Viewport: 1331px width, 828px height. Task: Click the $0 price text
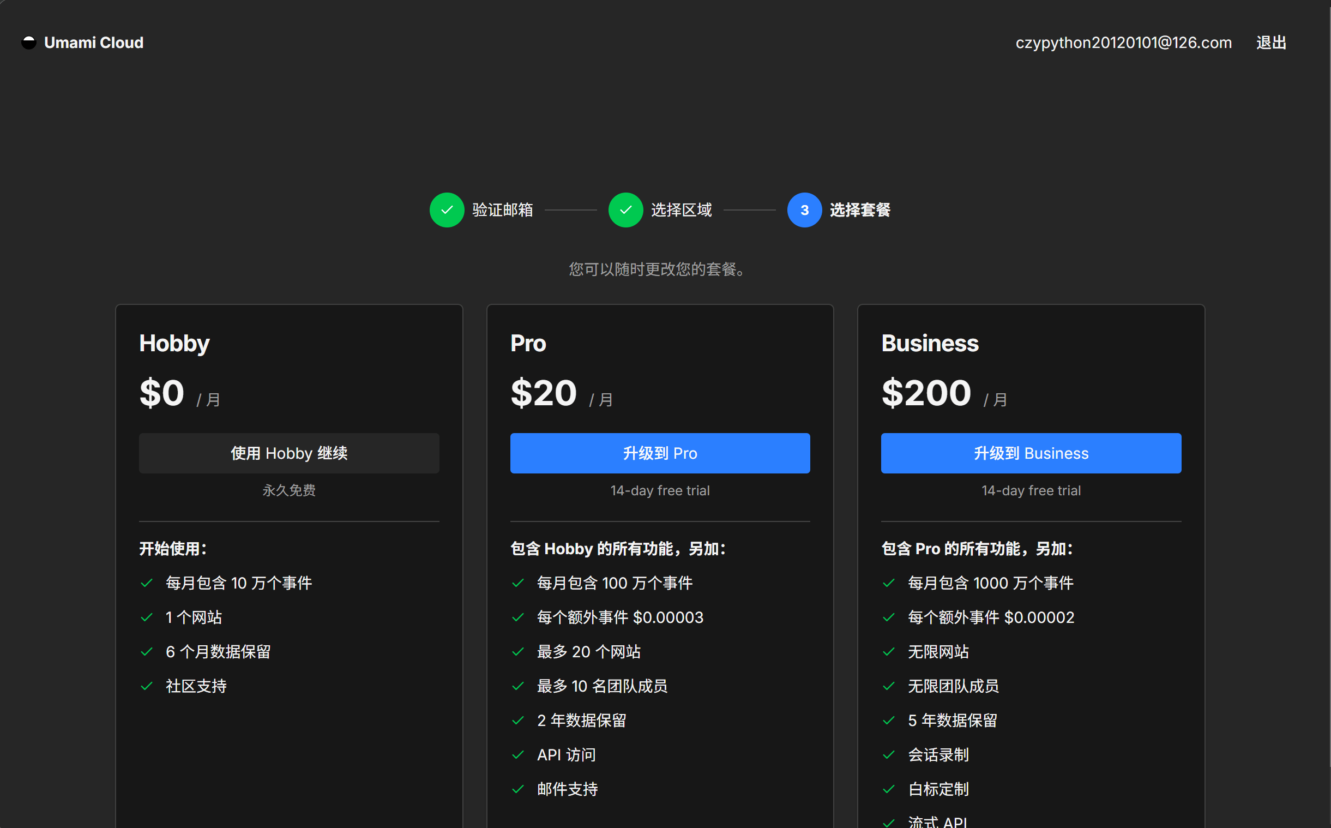click(162, 393)
